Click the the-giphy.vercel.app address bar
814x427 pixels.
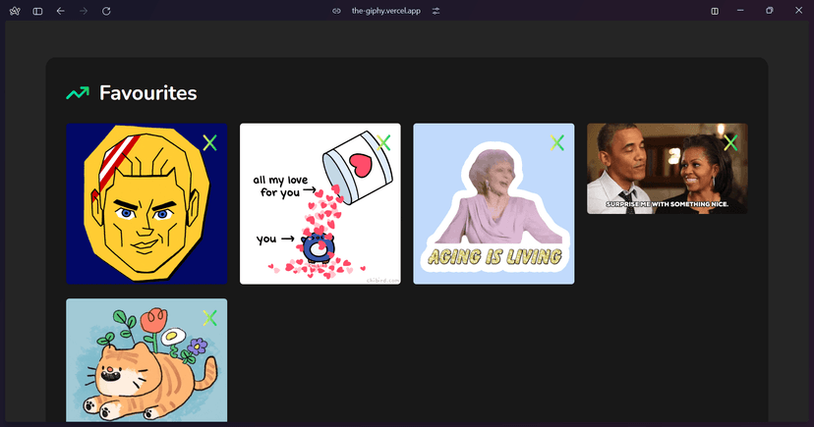click(385, 11)
